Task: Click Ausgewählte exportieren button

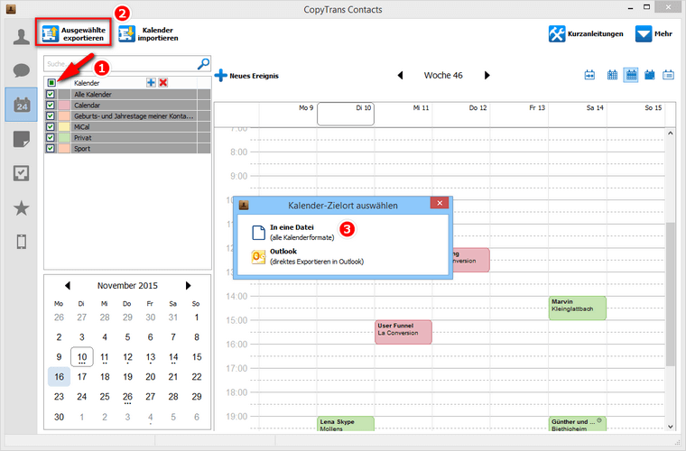Action: tap(73, 32)
